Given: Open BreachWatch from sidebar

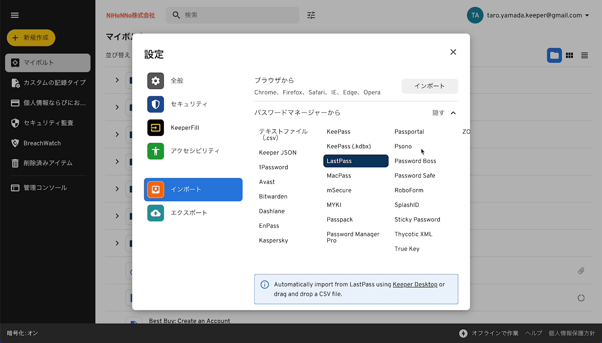Looking at the screenshot, I should pyautogui.click(x=42, y=143).
